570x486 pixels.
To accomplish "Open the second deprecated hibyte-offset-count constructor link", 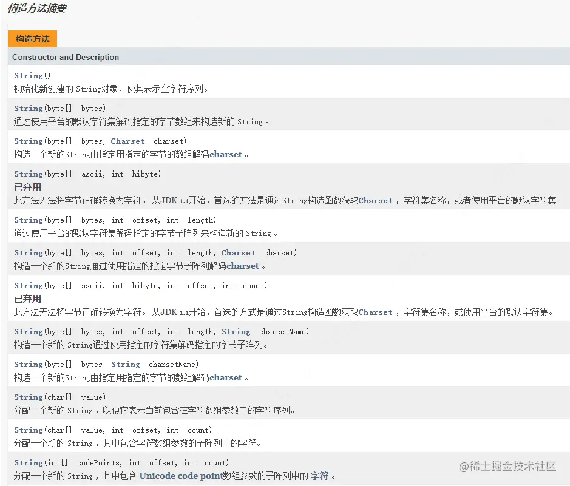I will click(27, 285).
